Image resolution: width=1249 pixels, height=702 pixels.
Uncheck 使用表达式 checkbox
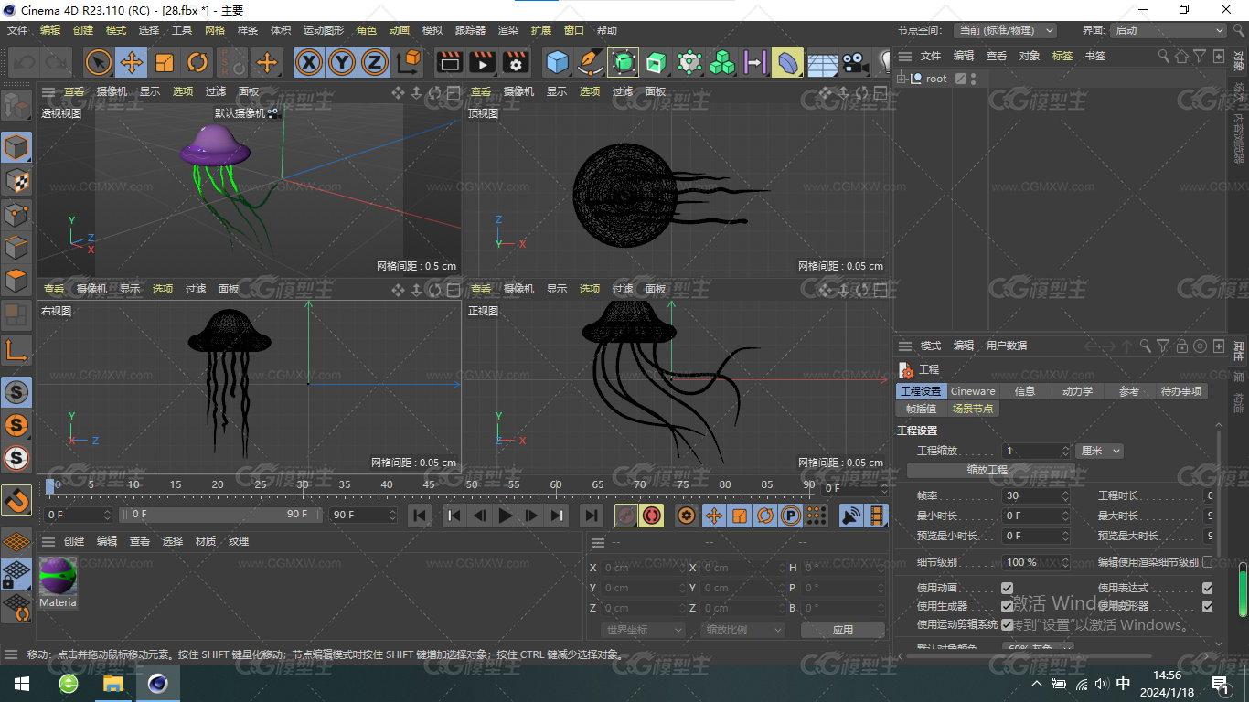1207,588
